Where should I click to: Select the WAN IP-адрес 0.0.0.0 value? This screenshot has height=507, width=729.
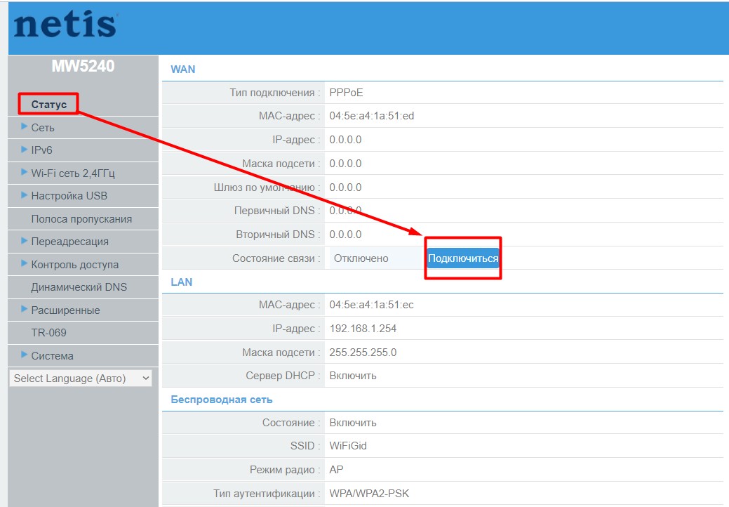(x=345, y=140)
